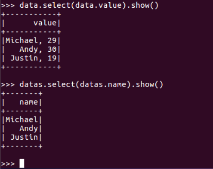Image resolution: width=213 pixels, height=169 pixels.
Task: Click the blinking cursor at the empty prompt
Action: [22, 163]
